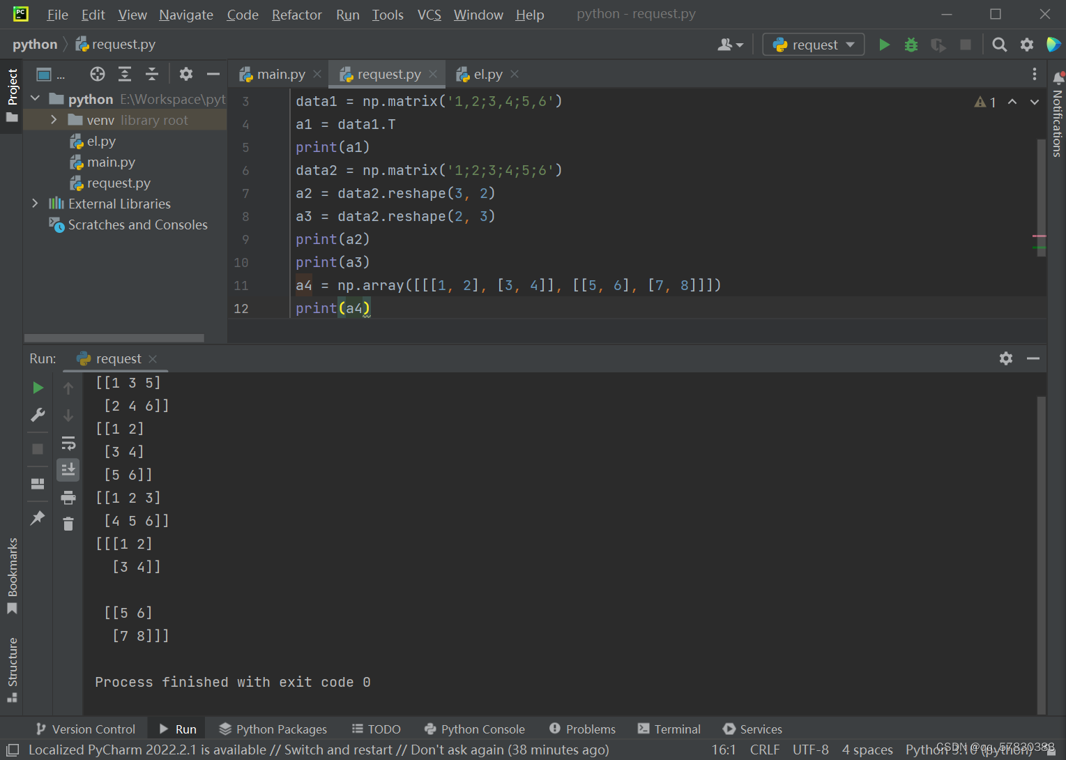
Task: Toggle the Project tool window side tab
Action: pos(12,95)
